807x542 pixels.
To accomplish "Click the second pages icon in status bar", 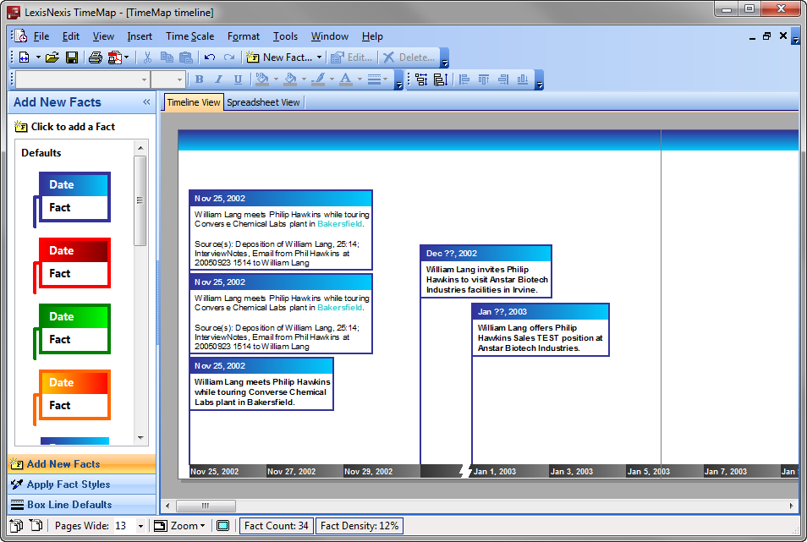I will coord(36,526).
